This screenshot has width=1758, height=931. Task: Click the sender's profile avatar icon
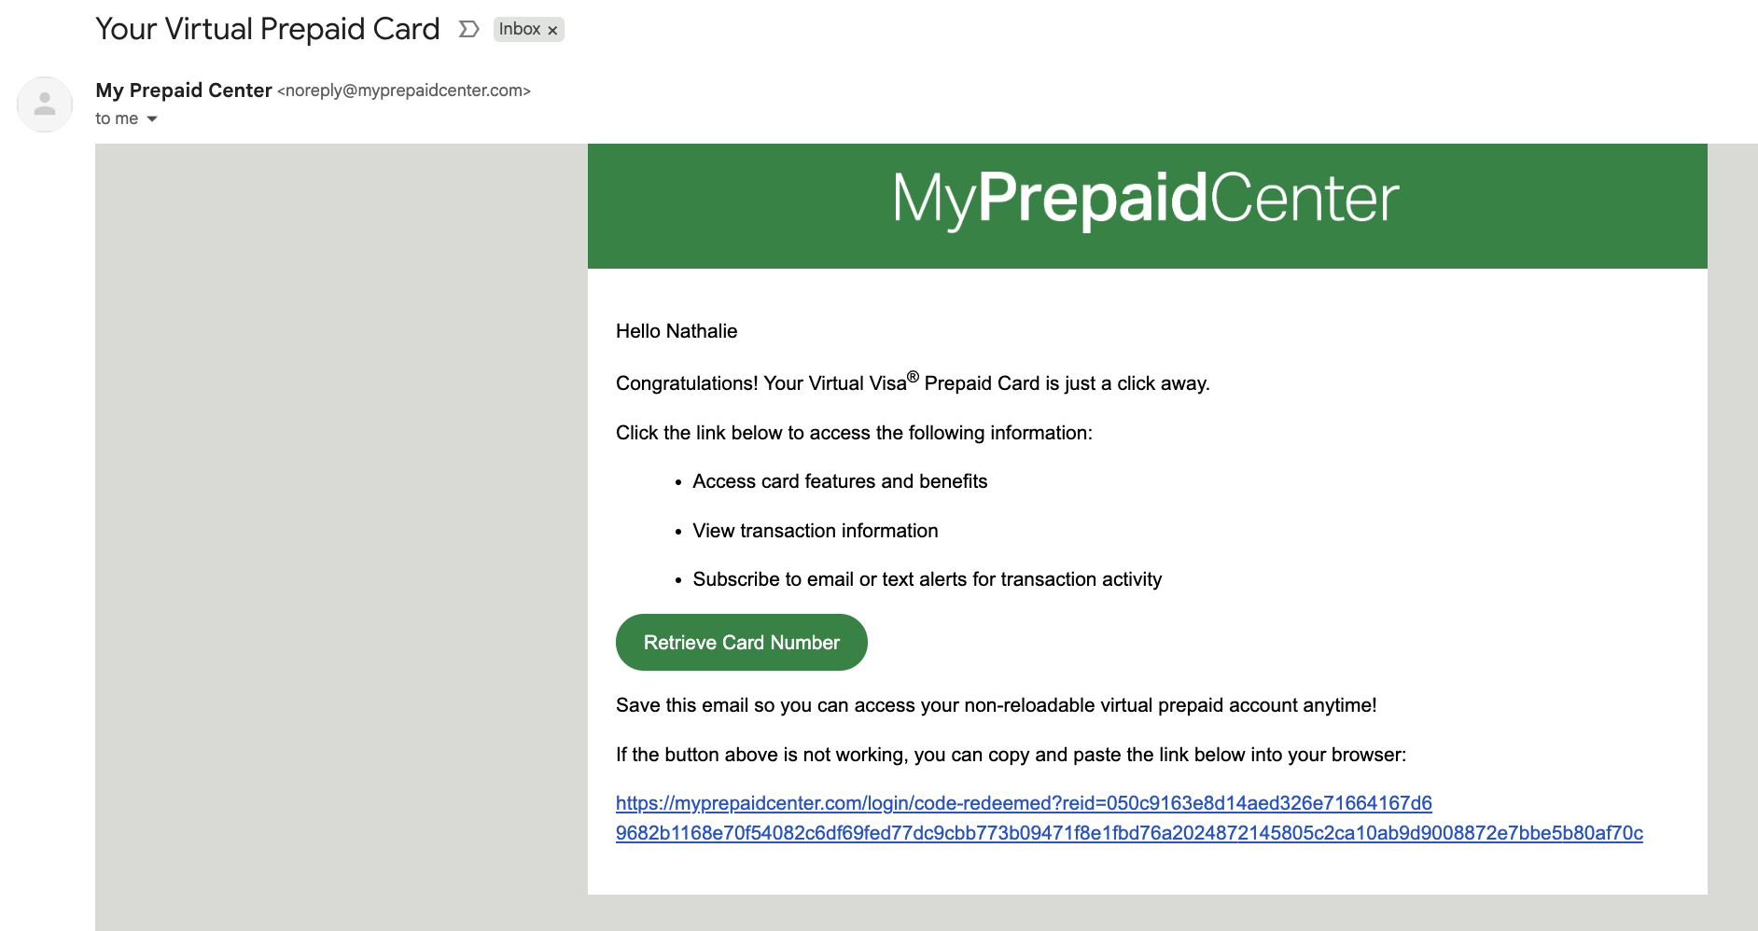point(45,104)
